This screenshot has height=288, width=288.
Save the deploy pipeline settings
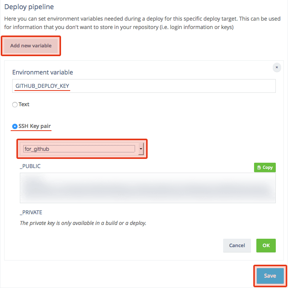270,276
